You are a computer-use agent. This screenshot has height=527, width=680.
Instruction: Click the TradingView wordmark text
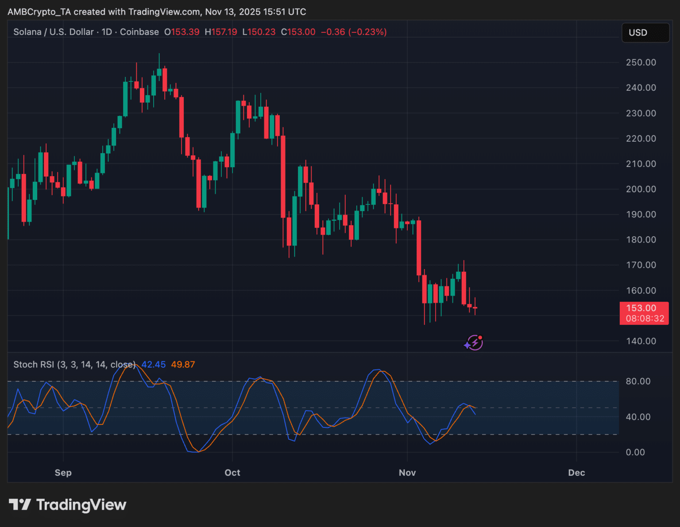[81, 505]
